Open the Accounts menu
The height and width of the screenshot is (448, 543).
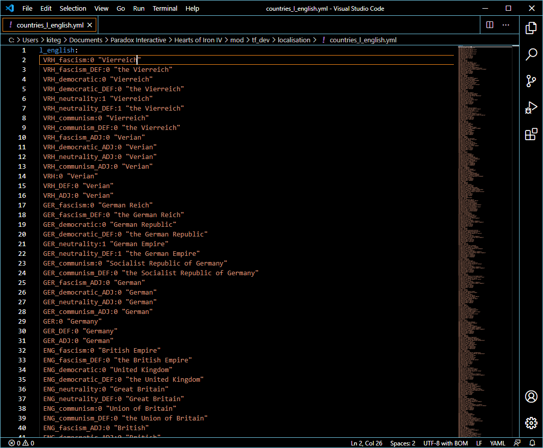(531, 397)
